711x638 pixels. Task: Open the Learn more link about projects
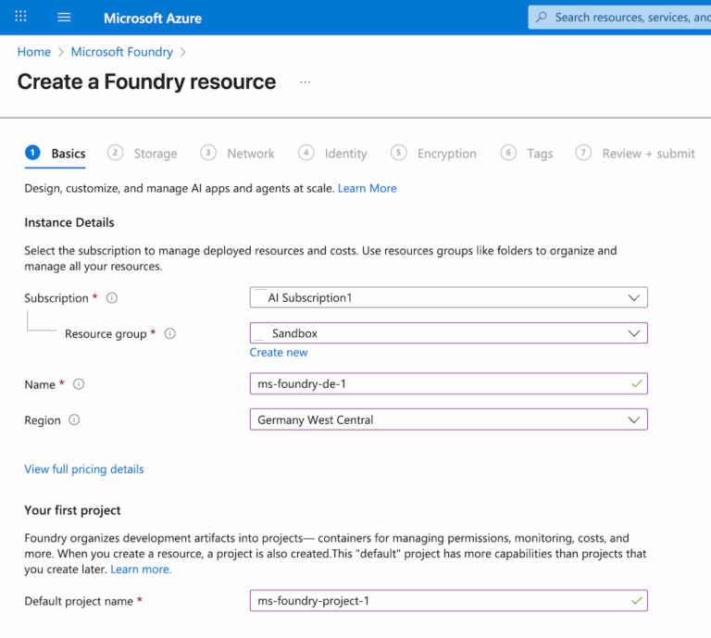(x=141, y=569)
